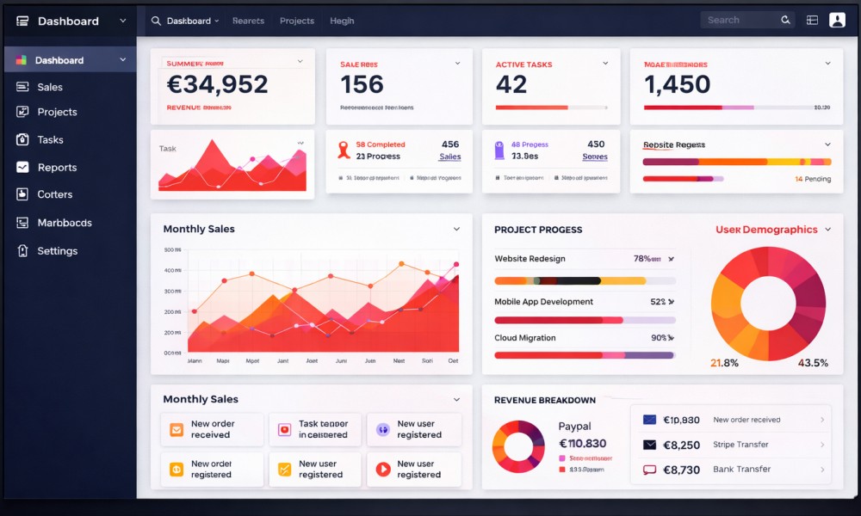Expand the Monthly Sales chart dropdown
This screenshot has height=516, width=861.
coord(456,229)
